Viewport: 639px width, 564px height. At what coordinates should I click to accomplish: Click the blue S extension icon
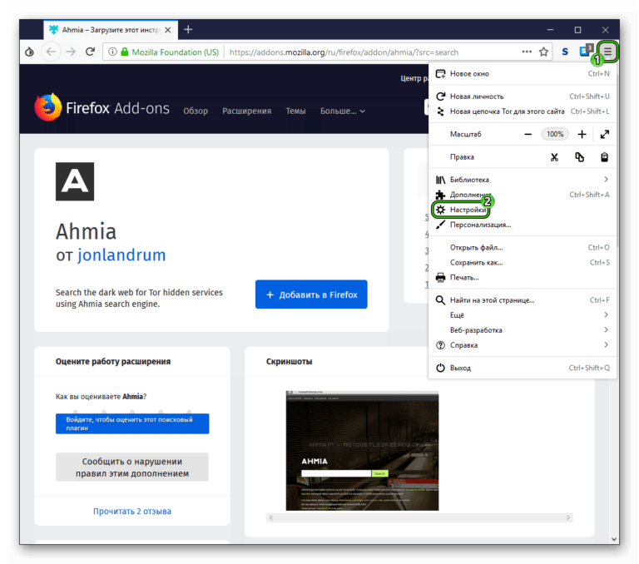[565, 52]
